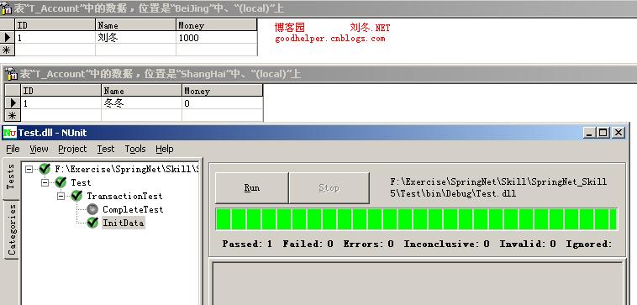
Task: Collapse the TransactionTest tree node
Action: tap(61, 196)
